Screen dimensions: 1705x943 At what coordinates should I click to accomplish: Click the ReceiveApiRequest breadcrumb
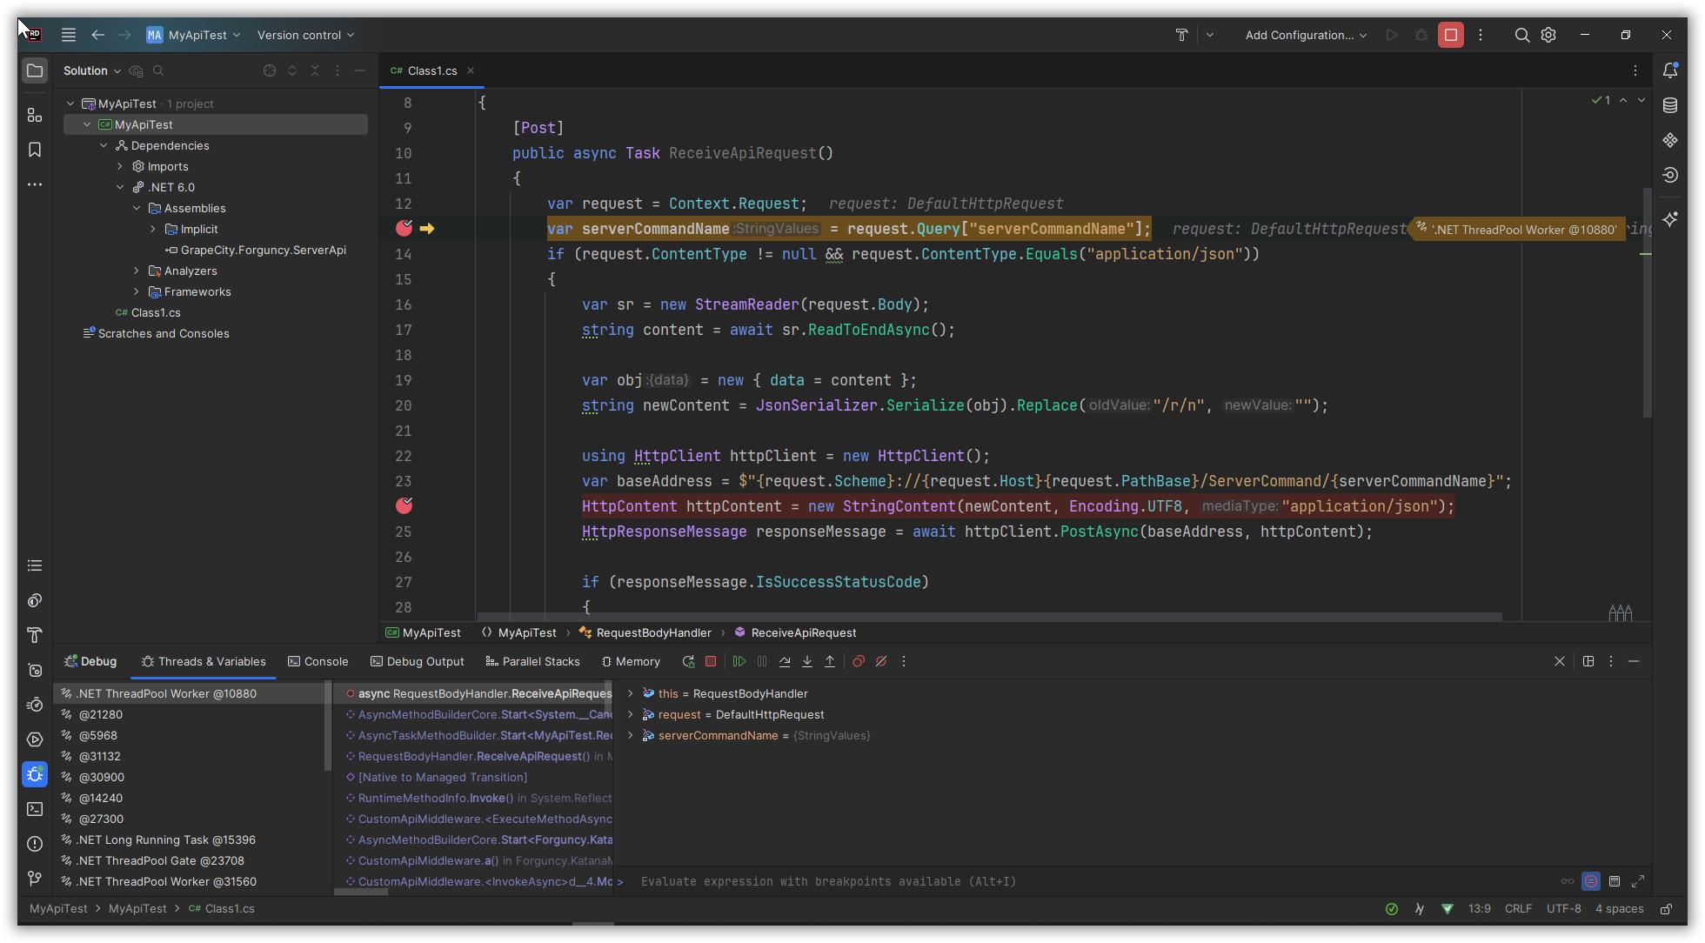(x=803, y=632)
